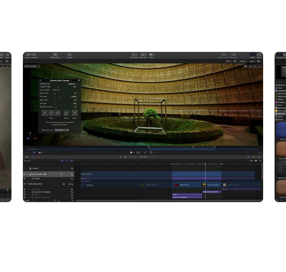
Task: Adjust the Angle Of View slider
Action: [x=58, y=87]
